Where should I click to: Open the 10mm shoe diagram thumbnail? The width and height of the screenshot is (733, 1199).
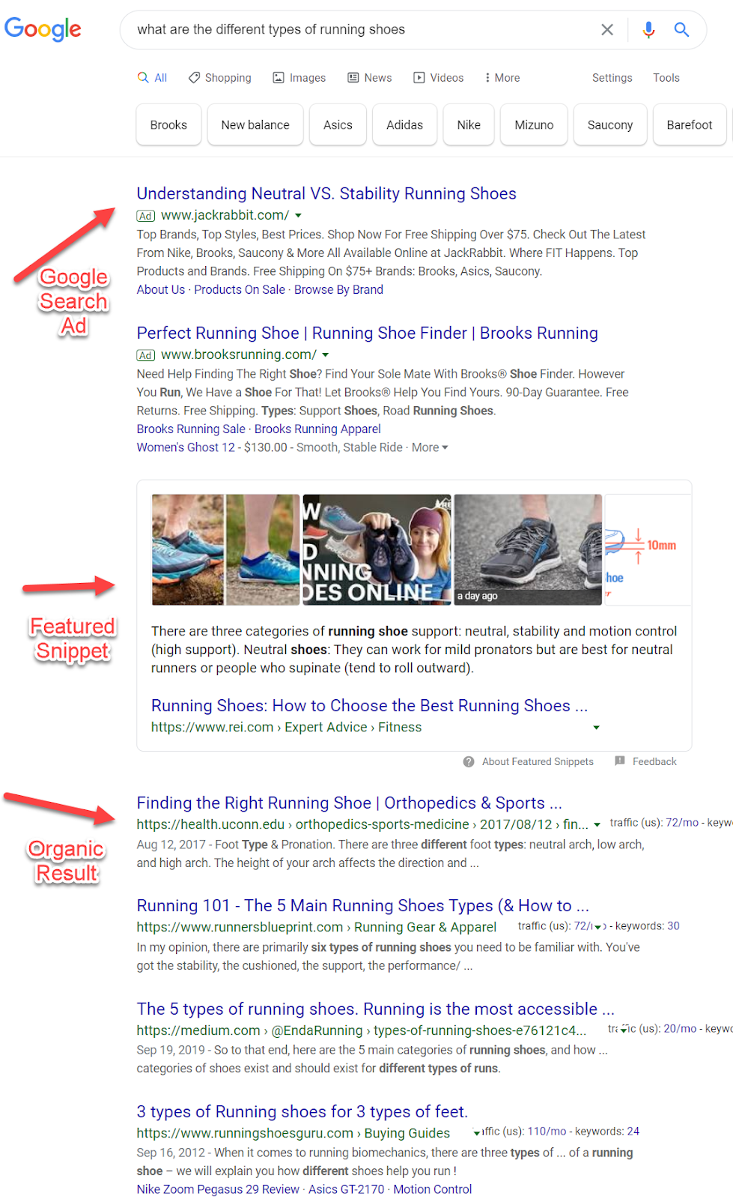click(648, 549)
